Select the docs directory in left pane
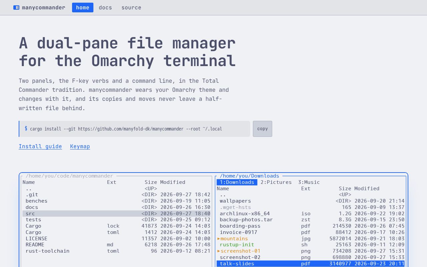 tap(117, 207)
